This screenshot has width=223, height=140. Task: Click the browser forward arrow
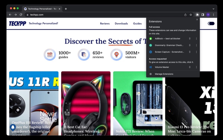point(16,15)
